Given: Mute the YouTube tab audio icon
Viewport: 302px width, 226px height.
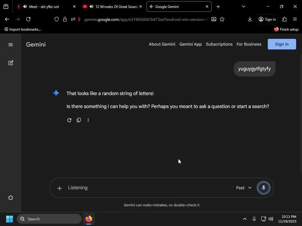Looking at the screenshot, I should (x=91, y=6).
